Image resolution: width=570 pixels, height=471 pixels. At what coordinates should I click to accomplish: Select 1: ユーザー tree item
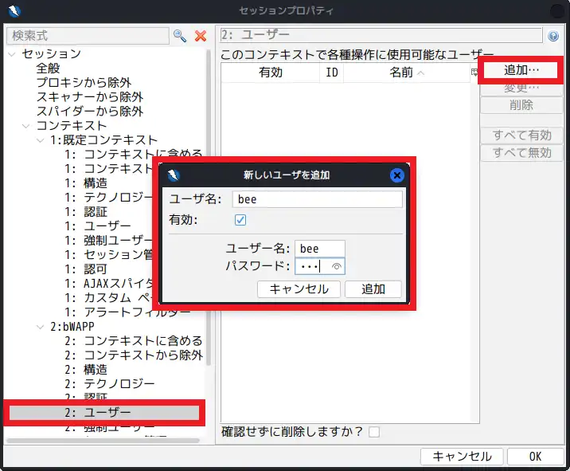pos(97,226)
